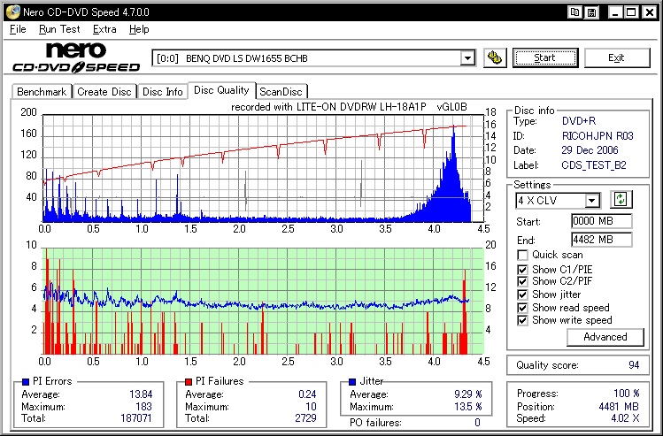
Task: Open the Help menu
Action: 139,29
